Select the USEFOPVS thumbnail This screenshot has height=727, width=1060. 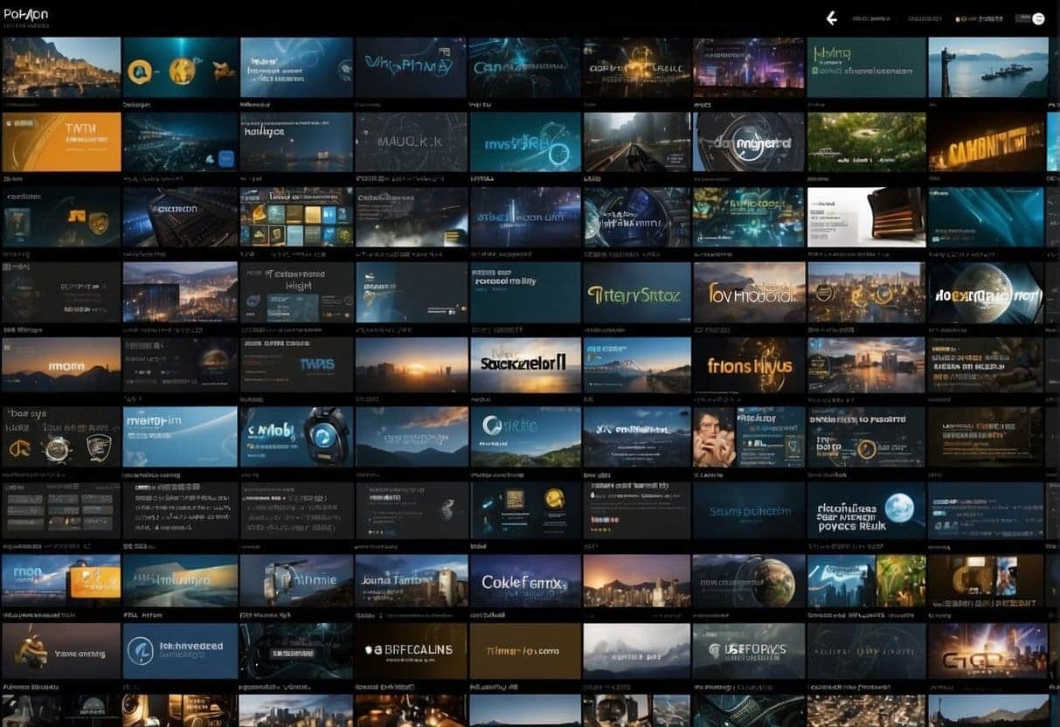[749, 651]
